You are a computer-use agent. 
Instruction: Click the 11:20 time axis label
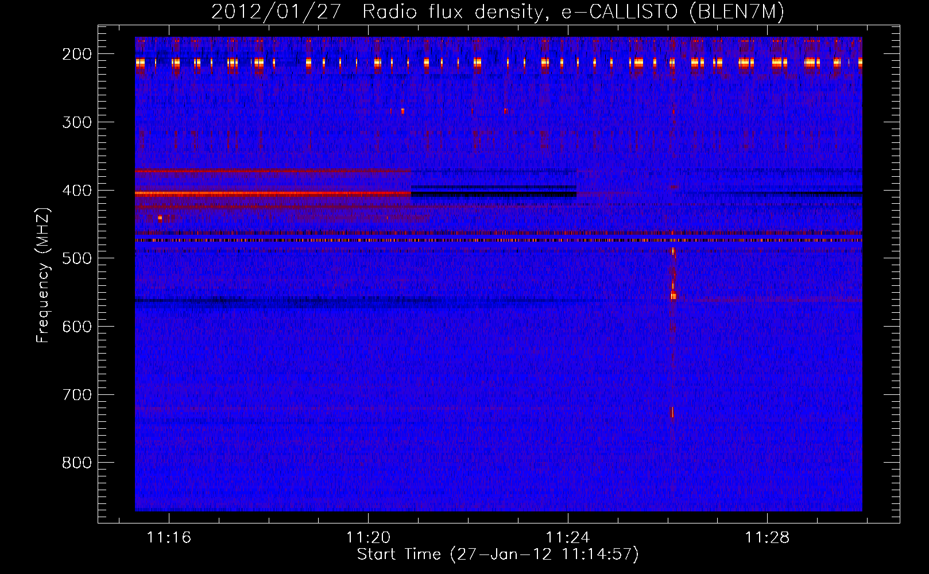click(368, 538)
